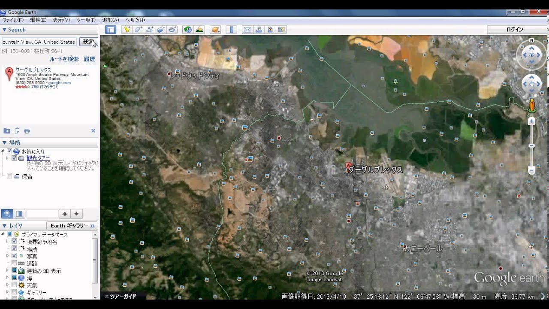Open the 追加(A) menu
This screenshot has height=309, width=549.
click(111, 20)
